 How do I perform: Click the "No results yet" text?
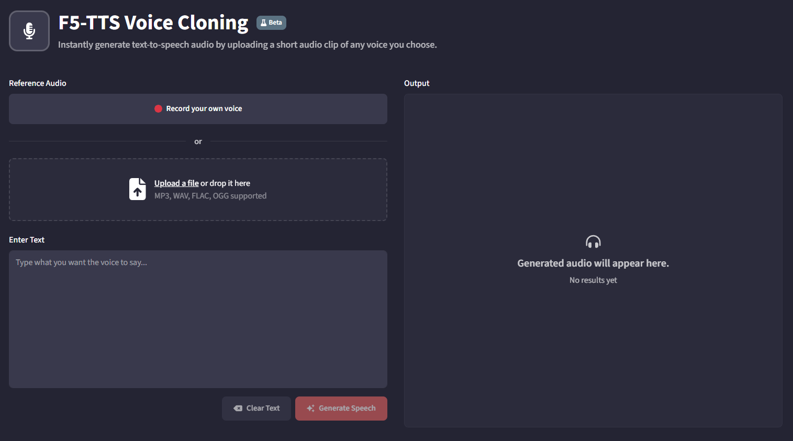coord(593,280)
